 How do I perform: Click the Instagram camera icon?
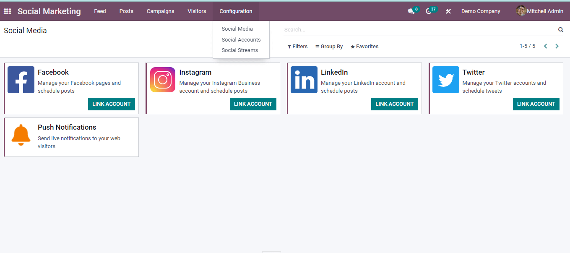coord(162,79)
